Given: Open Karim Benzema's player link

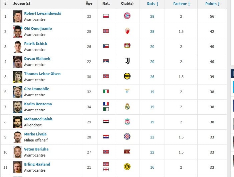Looking at the screenshot, I should [x=38, y=104].
